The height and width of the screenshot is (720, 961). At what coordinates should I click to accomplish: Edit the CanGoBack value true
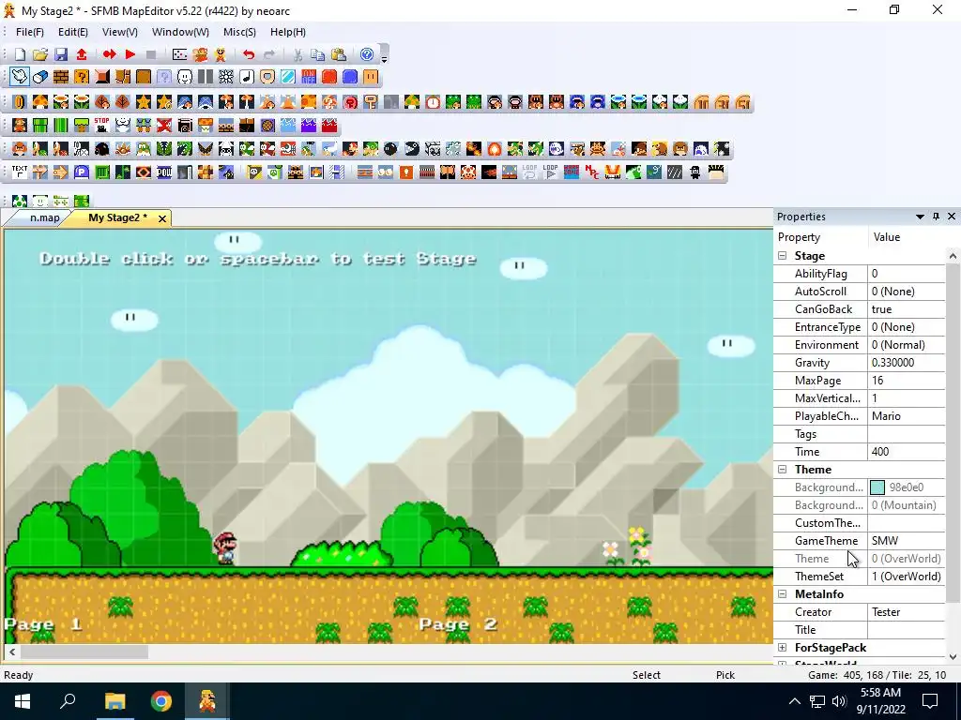(x=907, y=309)
